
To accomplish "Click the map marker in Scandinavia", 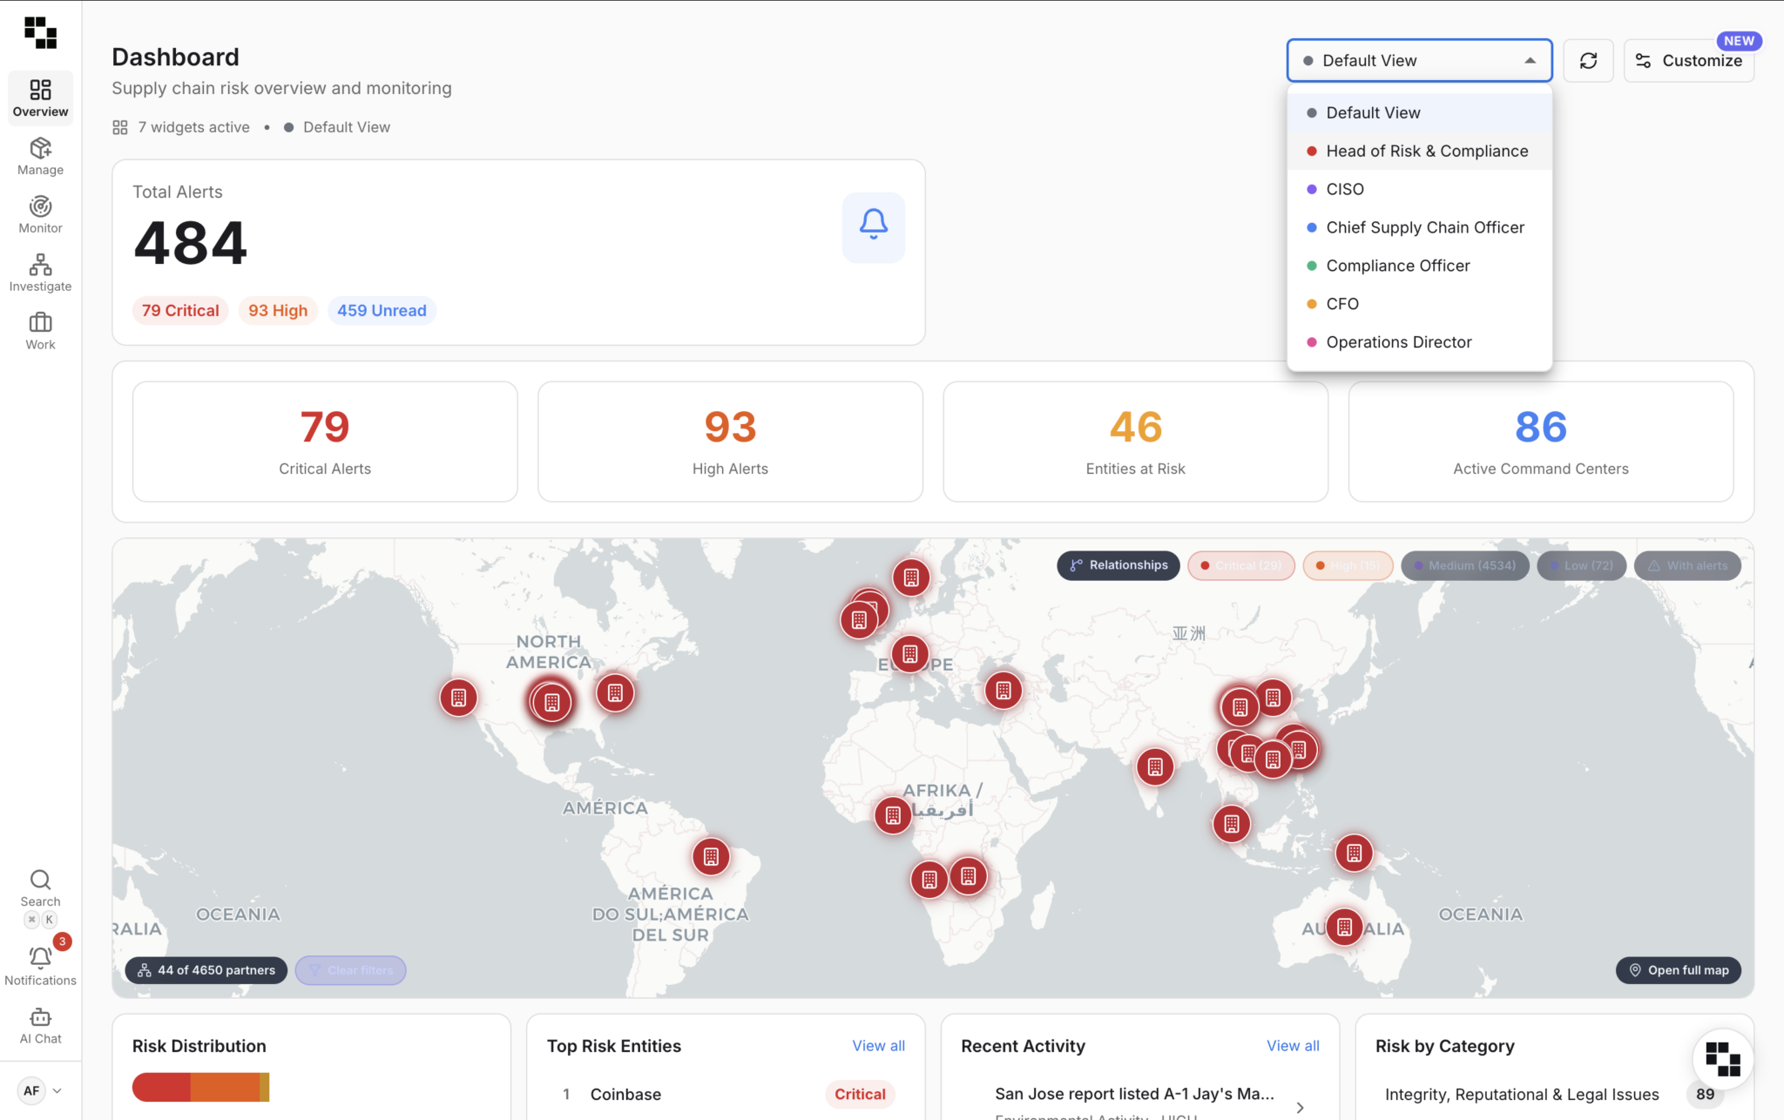I will point(911,577).
